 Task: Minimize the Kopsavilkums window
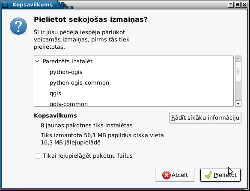231,5
